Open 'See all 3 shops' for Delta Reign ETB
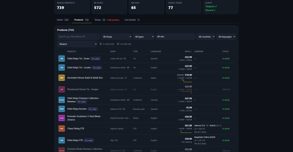Image resolution: width=293 pixels, height=152 pixels. [200, 143]
